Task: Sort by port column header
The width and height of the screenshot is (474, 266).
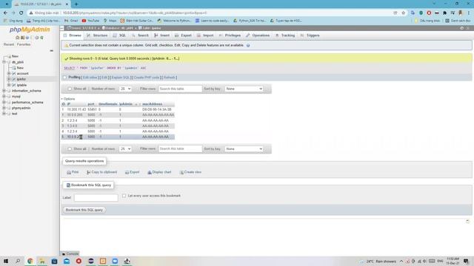Action: [x=91, y=104]
